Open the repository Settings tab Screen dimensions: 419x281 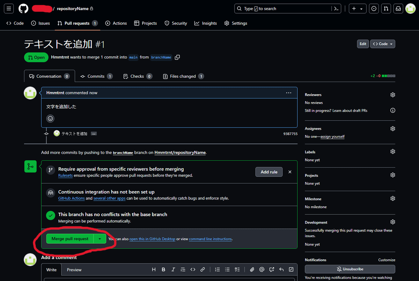coord(236,23)
